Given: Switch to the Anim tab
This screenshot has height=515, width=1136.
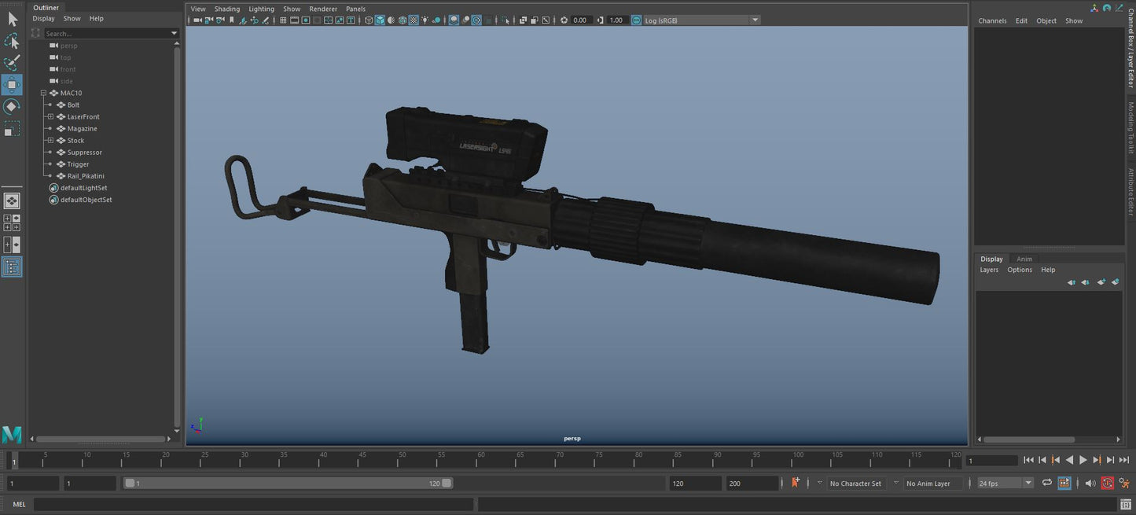Looking at the screenshot, I should 1024,259.
